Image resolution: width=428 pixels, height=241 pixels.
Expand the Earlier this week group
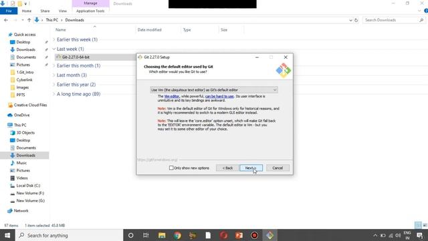click(53, 39)
